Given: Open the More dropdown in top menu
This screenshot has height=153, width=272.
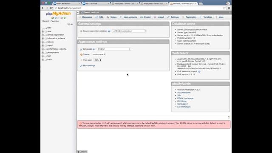Looking at the screenshot, I should pos(219,17).
